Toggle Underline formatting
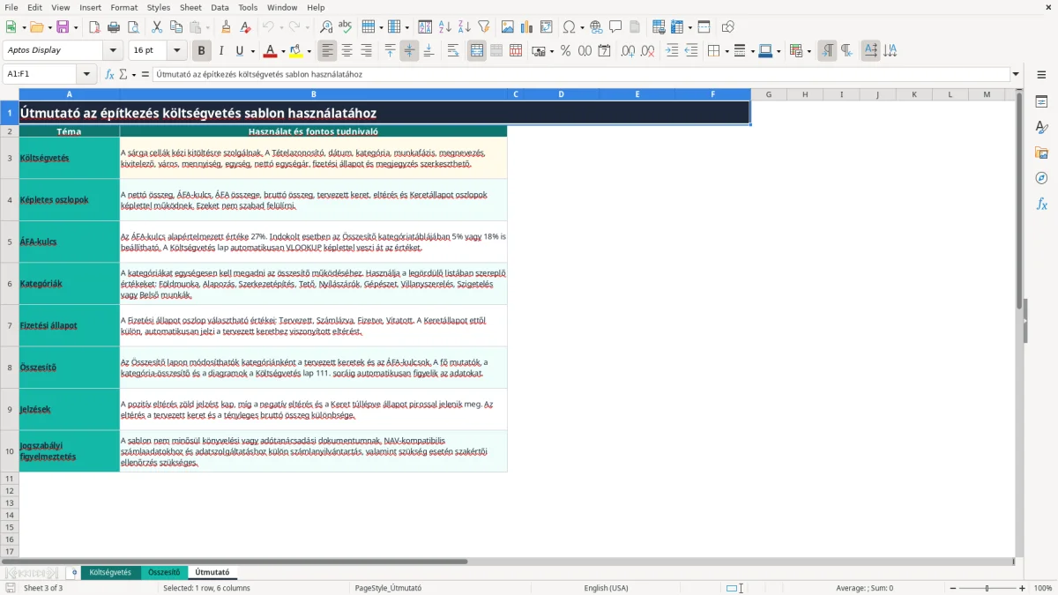Viewport: 1058px width, 595px height. click(x=240, y=51)
